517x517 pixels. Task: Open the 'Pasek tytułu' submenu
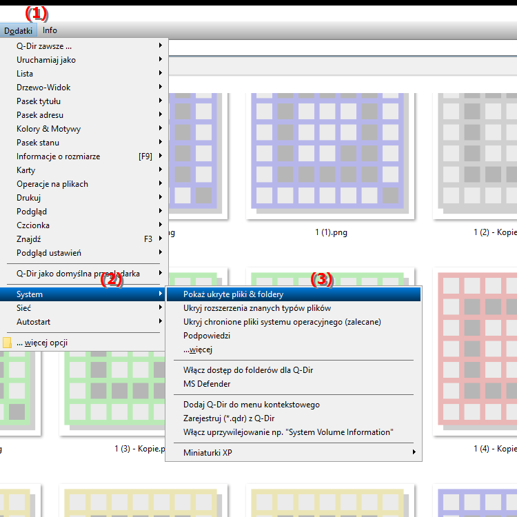[x=84, y=101]
